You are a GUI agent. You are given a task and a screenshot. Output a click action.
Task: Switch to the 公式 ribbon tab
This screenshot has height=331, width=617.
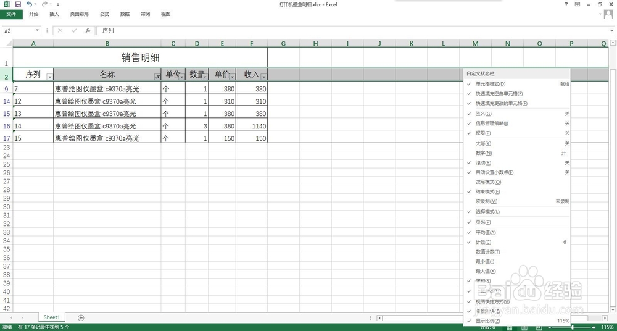point(104,14)
